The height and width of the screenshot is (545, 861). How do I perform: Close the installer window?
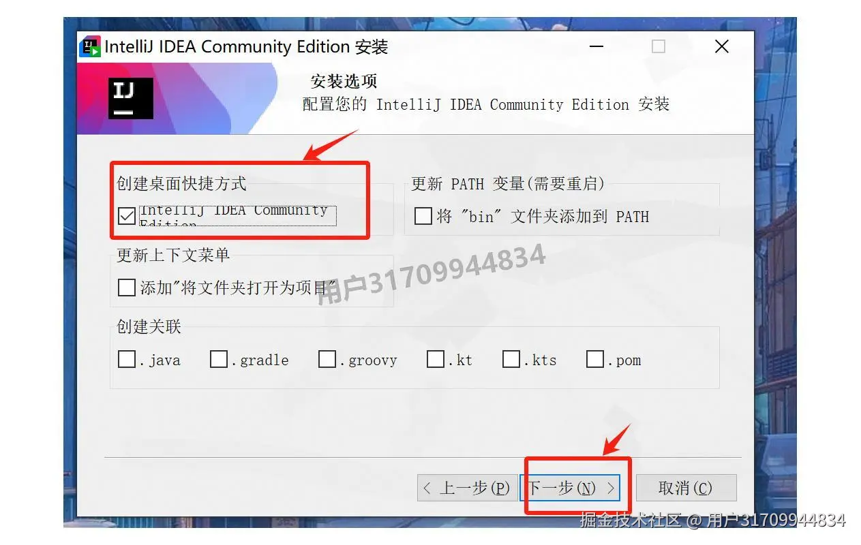pyautogui.click(x=721, y=46)
